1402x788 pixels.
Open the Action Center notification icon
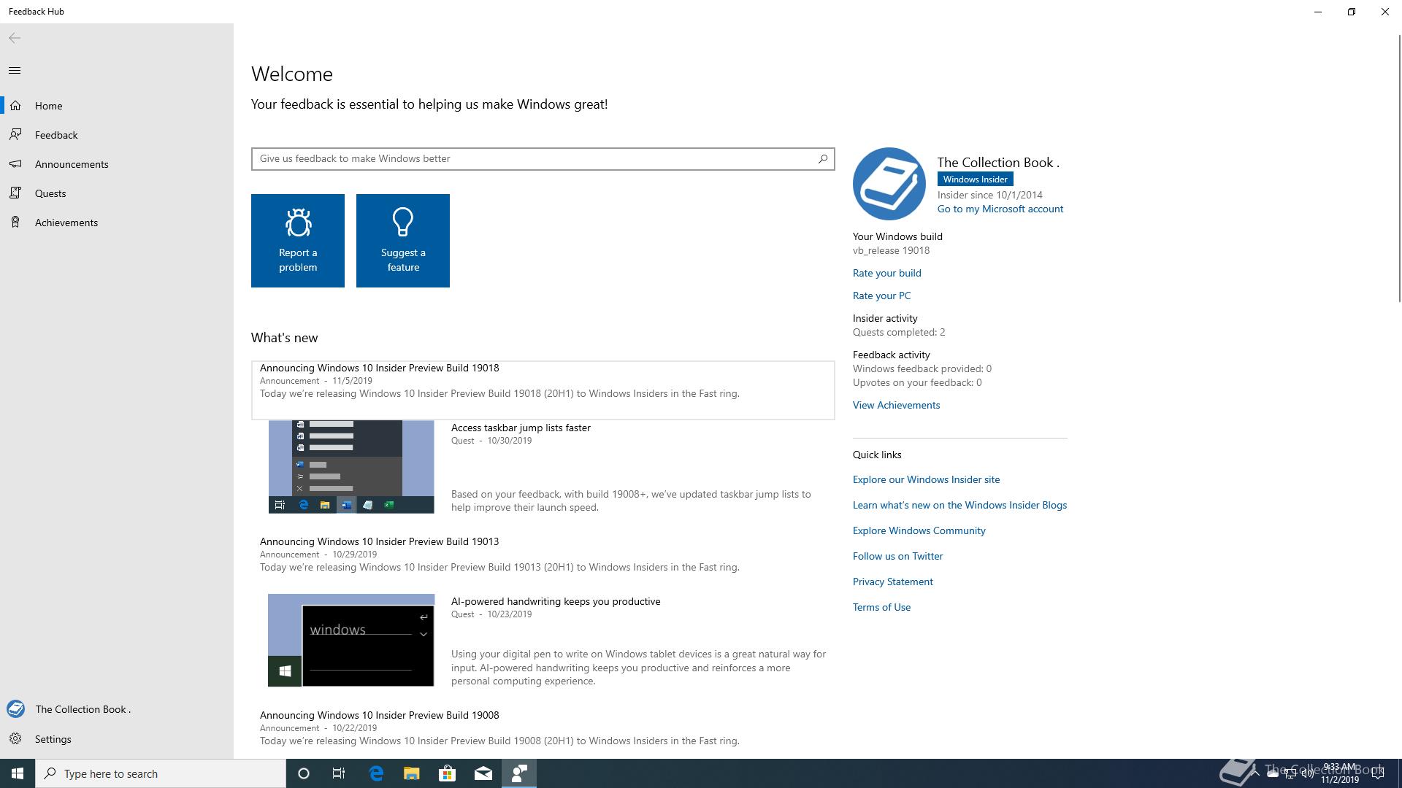tap(1378, 773)
